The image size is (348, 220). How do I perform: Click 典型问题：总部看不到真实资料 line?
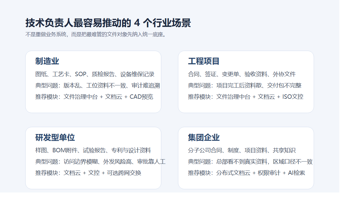(x=250, y=162)
